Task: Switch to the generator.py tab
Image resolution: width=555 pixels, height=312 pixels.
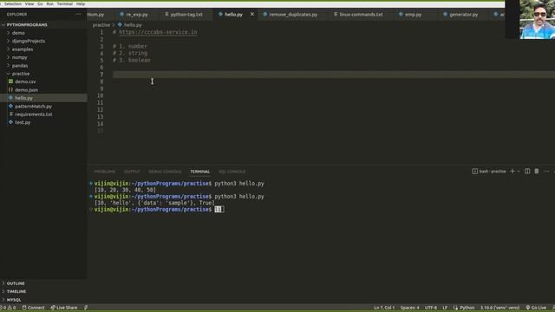Action: point(463,15)
